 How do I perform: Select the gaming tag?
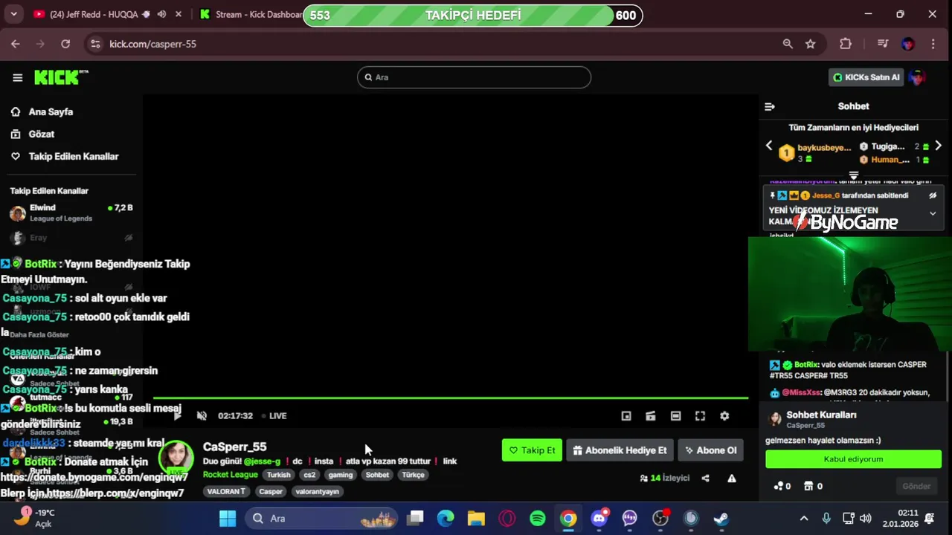(x=341, y=475)
